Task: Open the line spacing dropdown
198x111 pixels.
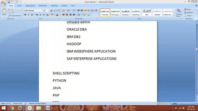Action: pyautogui.click(x=79, y=15)
